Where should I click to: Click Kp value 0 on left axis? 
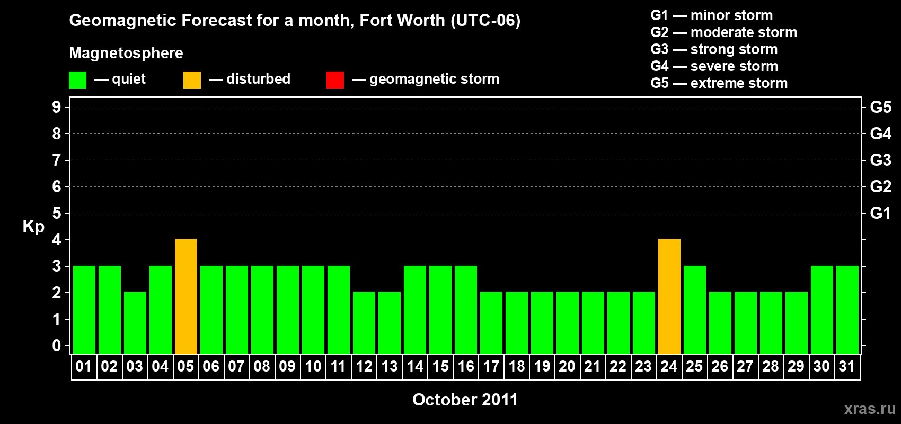tap(57, 346)
